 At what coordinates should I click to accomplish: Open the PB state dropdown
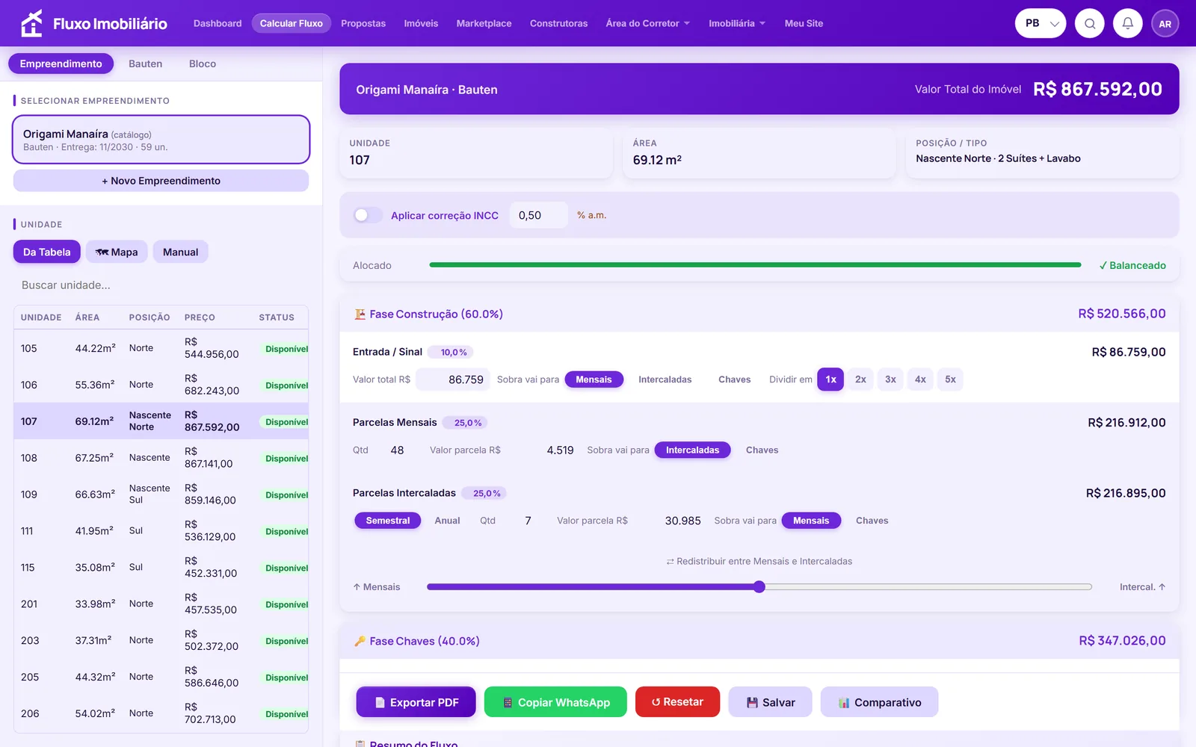point(1041,23)
